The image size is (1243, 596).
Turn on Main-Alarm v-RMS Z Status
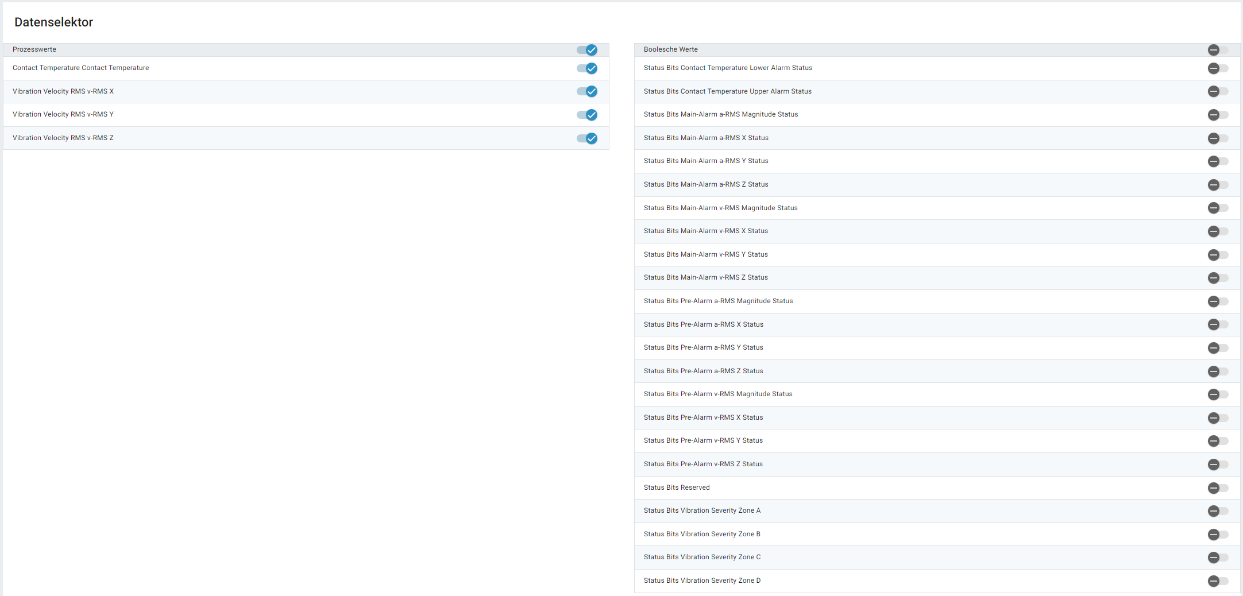1218,278
